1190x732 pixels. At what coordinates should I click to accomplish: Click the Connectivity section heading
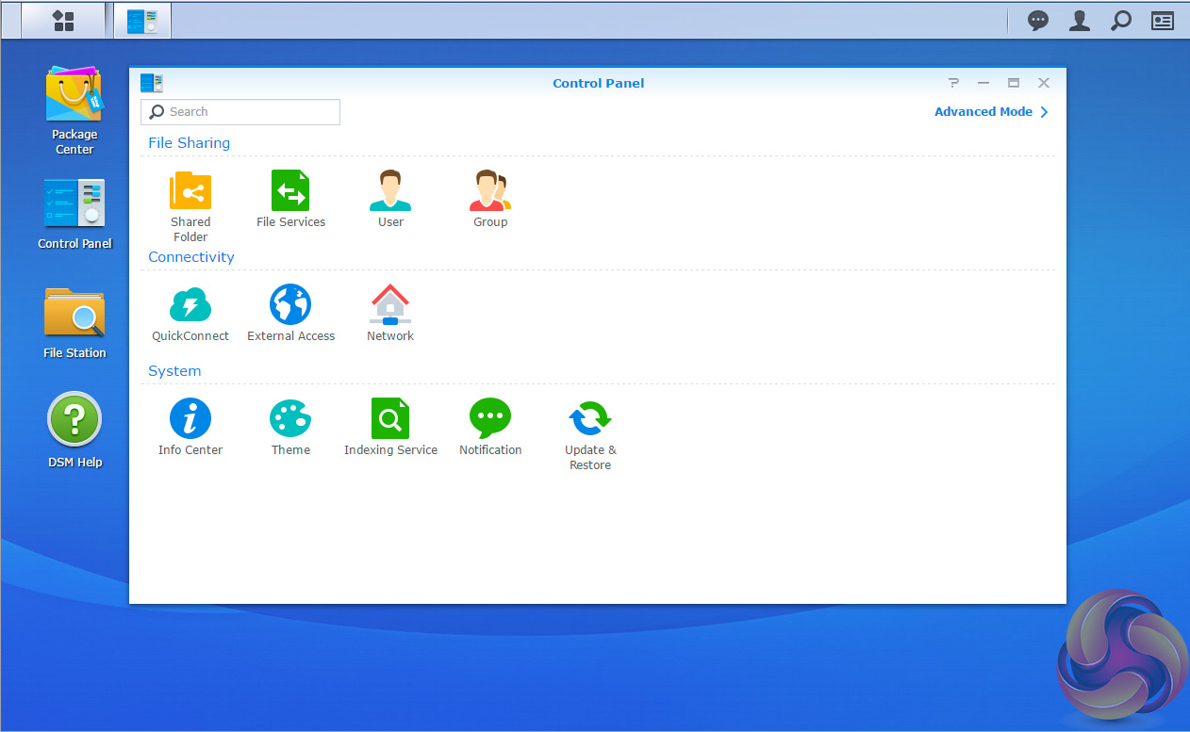191,257
